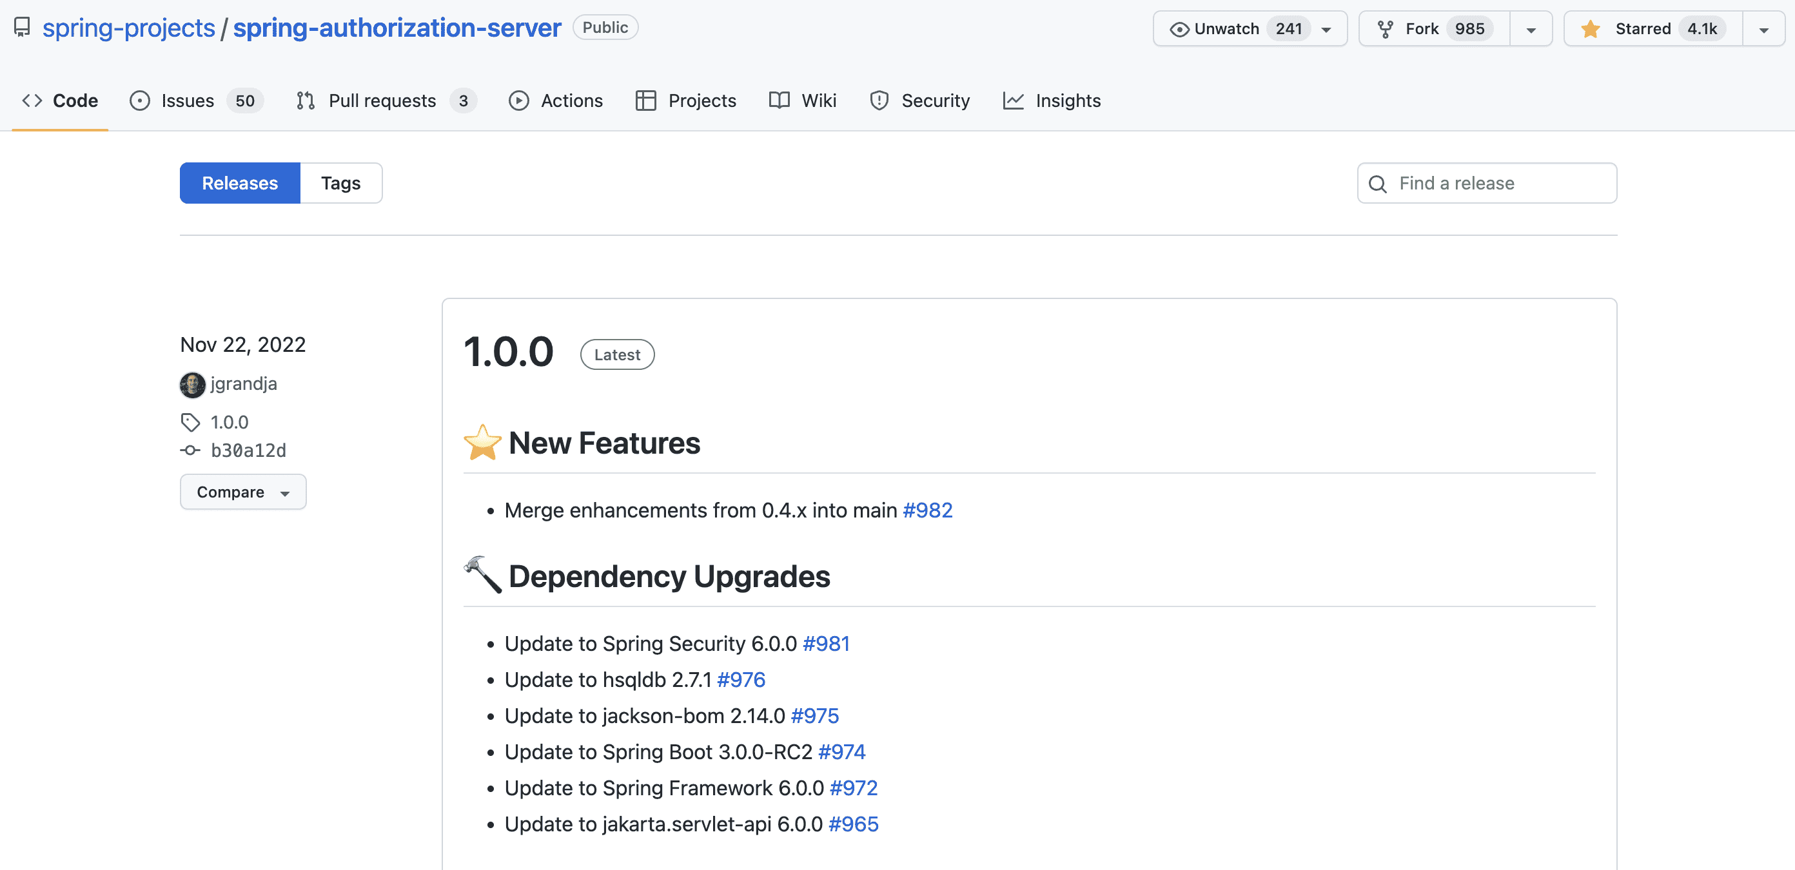Viewport: 1795px width, 870px height.
Task: Click the Security shield icon
Action: 878,101
